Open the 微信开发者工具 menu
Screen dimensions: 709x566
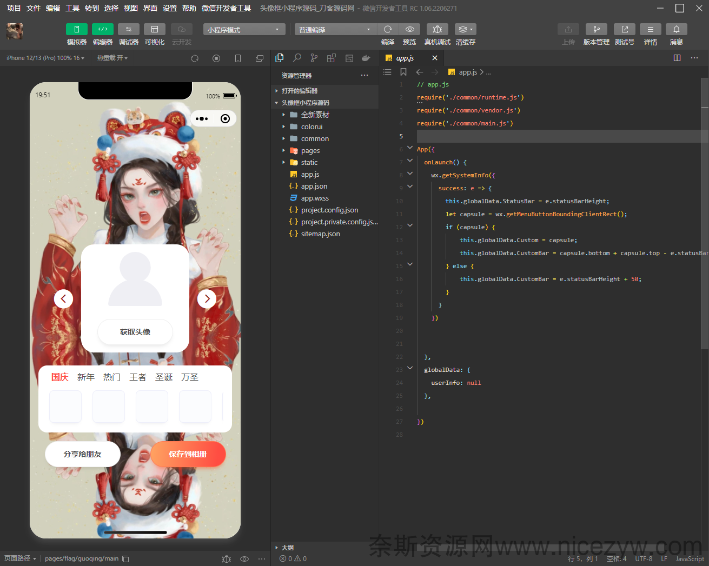(x=226, y=8)
